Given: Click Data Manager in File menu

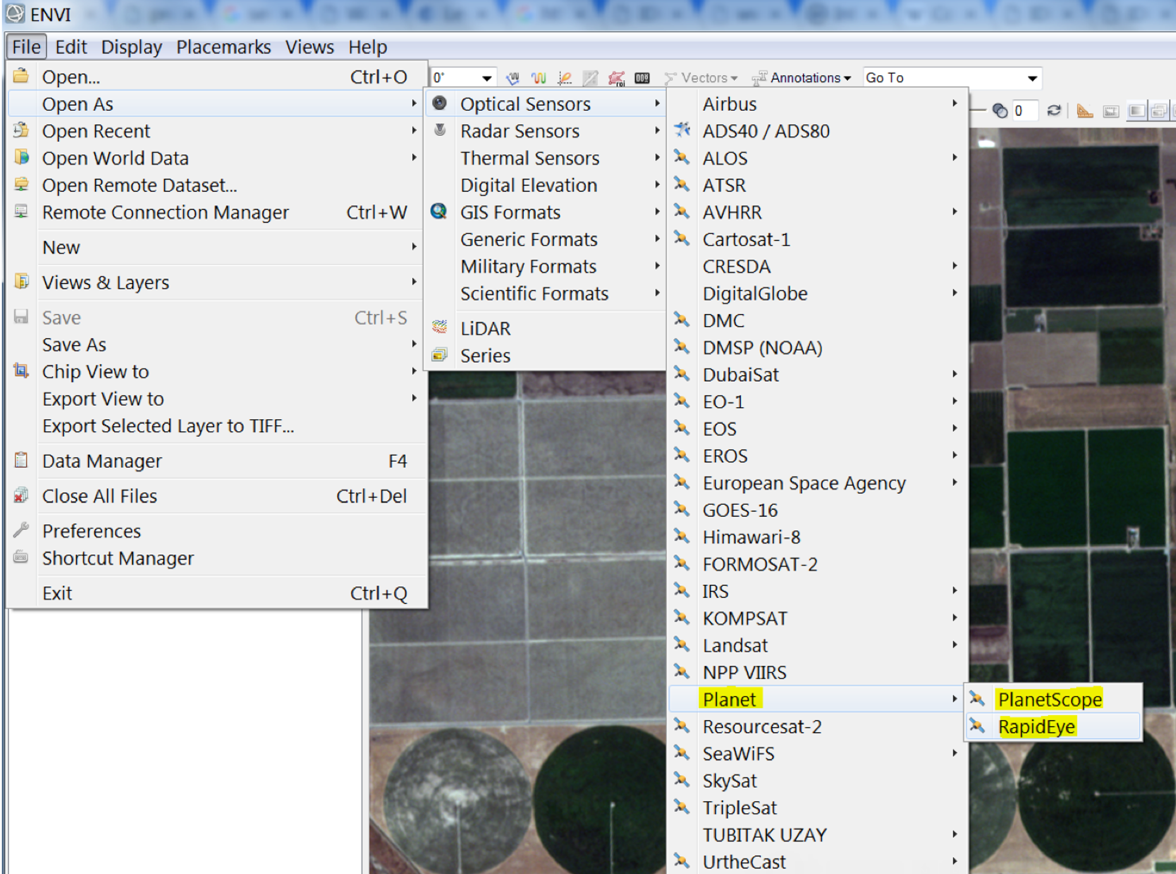Looking at the screenshot, I should click(x=102, y=461).
